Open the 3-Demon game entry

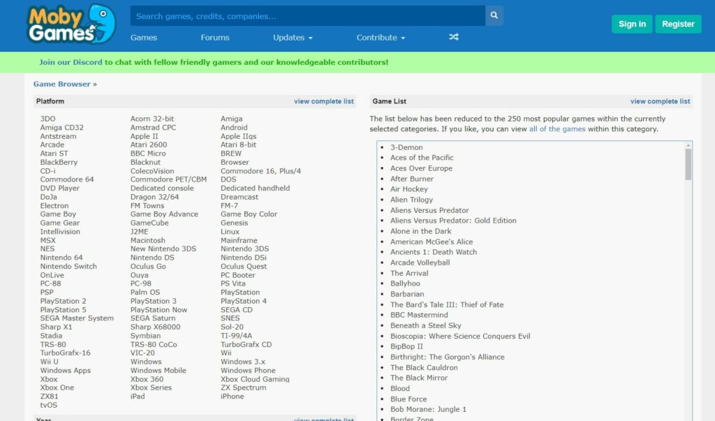tap(406, 147)
